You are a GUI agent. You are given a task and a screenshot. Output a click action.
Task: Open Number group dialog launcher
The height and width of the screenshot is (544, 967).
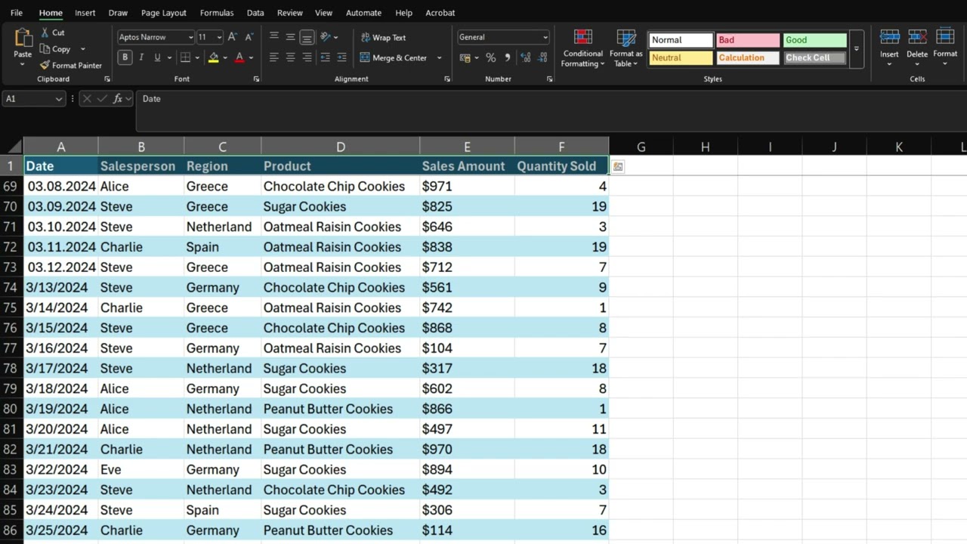point(550,79)
